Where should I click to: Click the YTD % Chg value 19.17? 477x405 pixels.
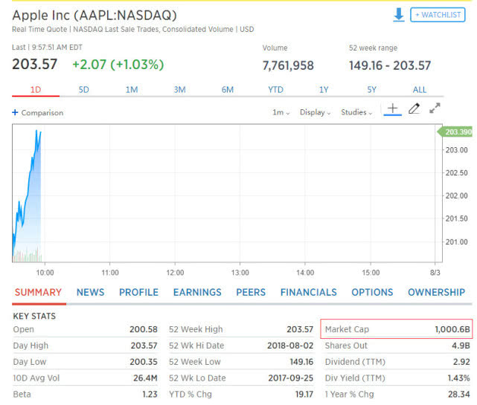point(304,395)
